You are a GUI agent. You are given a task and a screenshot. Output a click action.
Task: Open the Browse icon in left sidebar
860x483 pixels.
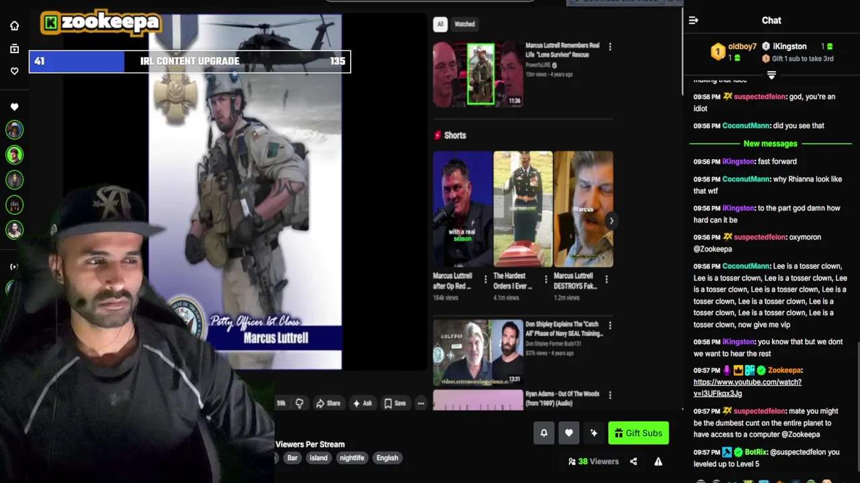(x=14, y=49)
